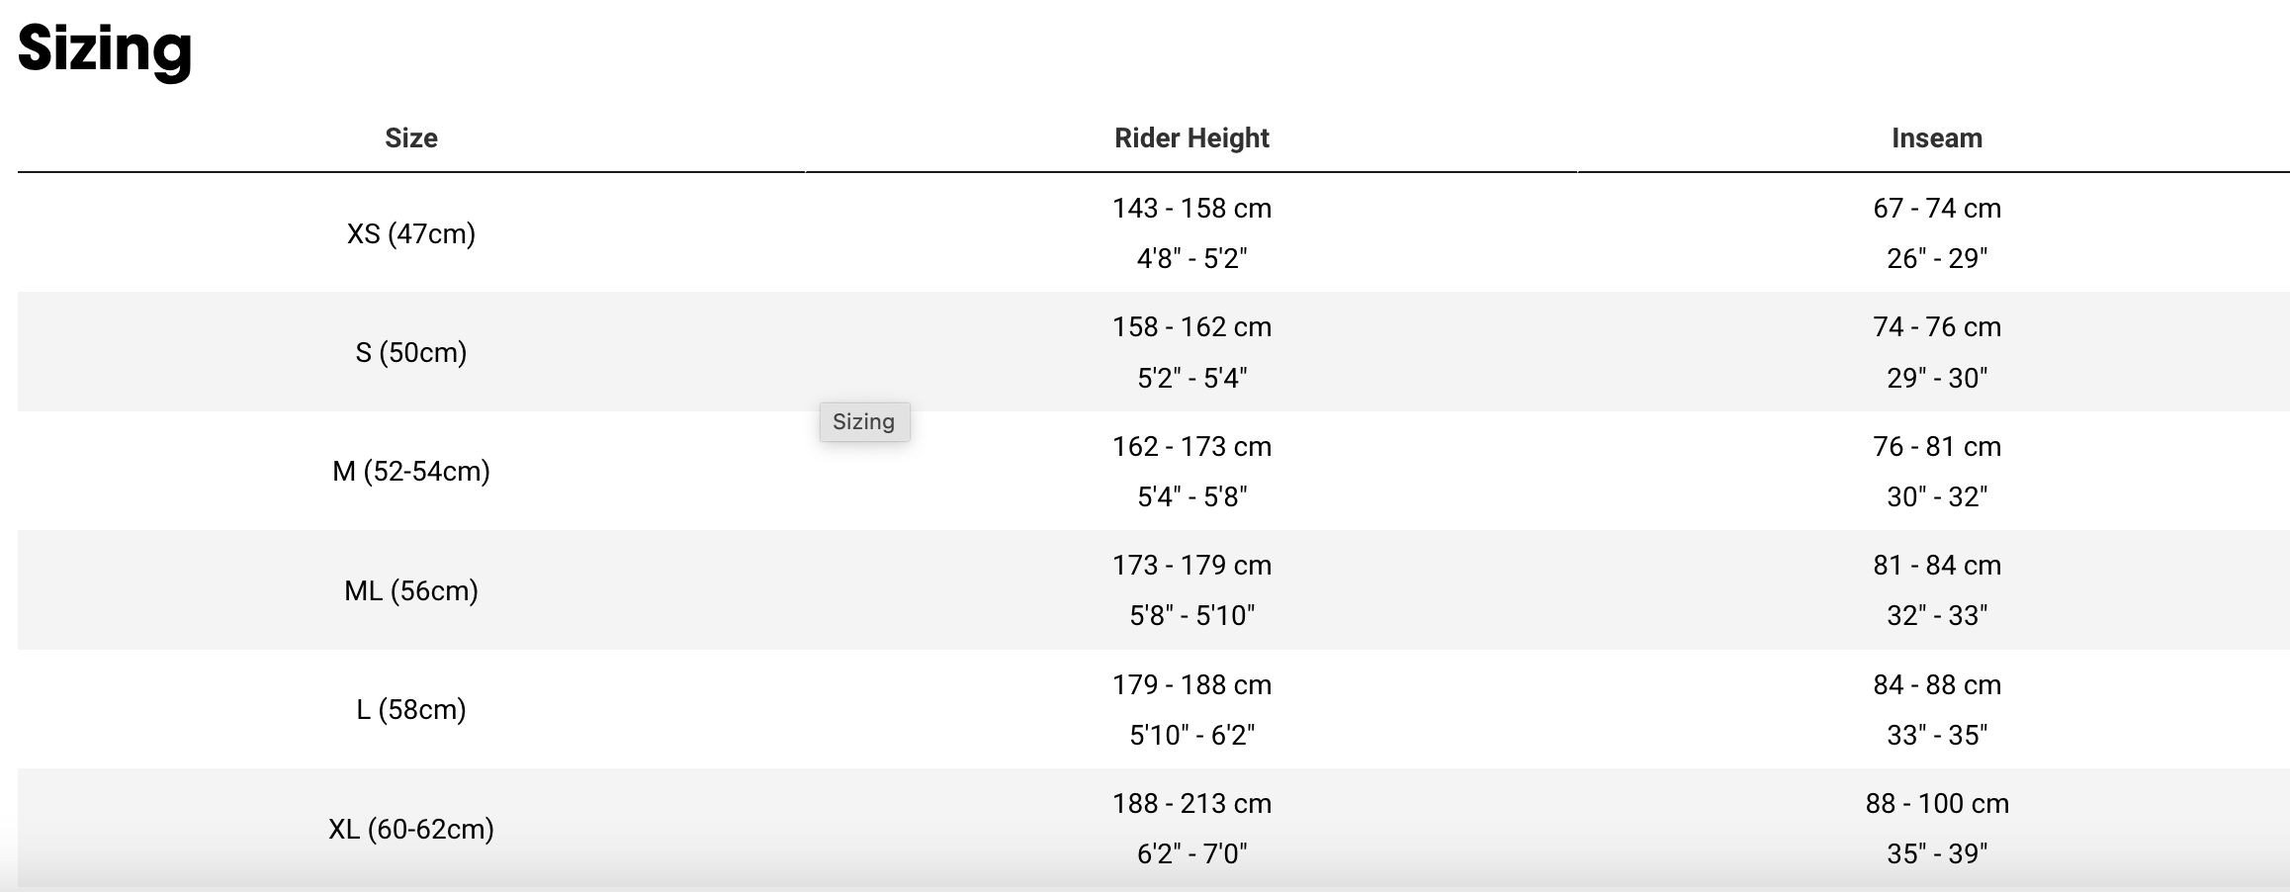Click the 158 - 162 cm height value
The width and height of the screenshot is (2290, 892).
(x=1191, y=326)
